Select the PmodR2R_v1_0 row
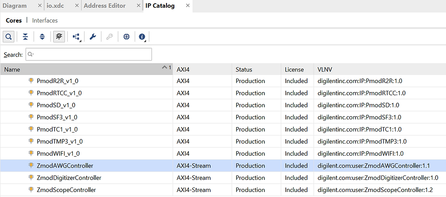The image size is (446, 197). click(223, 81)
